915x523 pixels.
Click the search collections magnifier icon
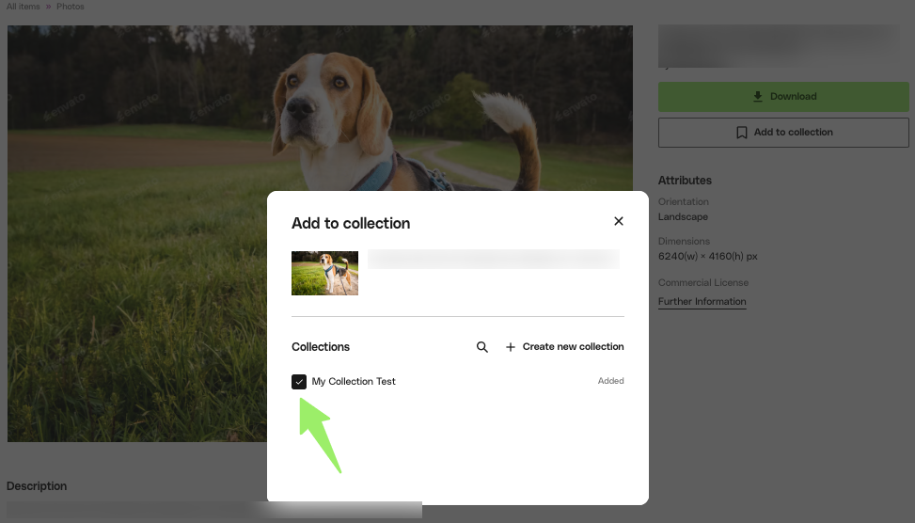[x=482, y=347]
